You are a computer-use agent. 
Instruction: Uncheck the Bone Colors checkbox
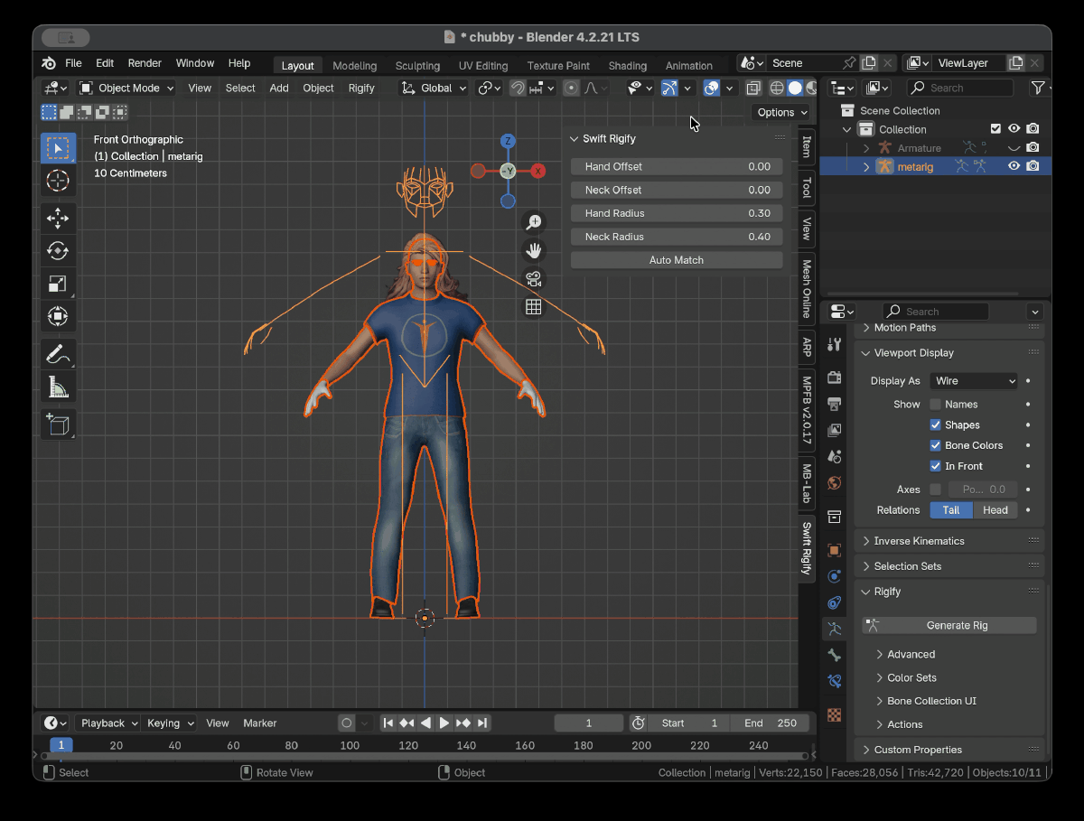point(936,445)
